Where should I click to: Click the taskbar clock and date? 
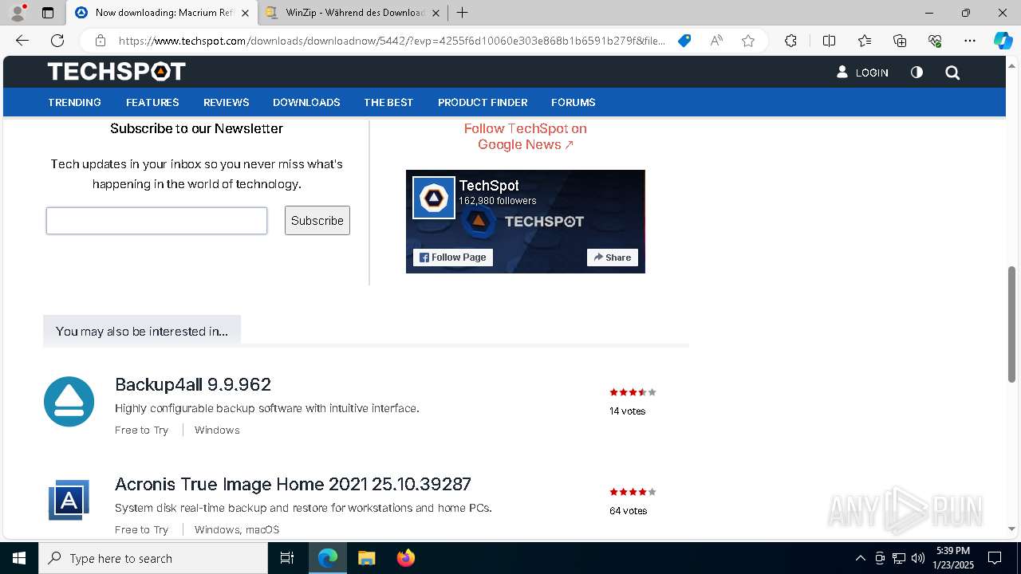tap(953, 558)
